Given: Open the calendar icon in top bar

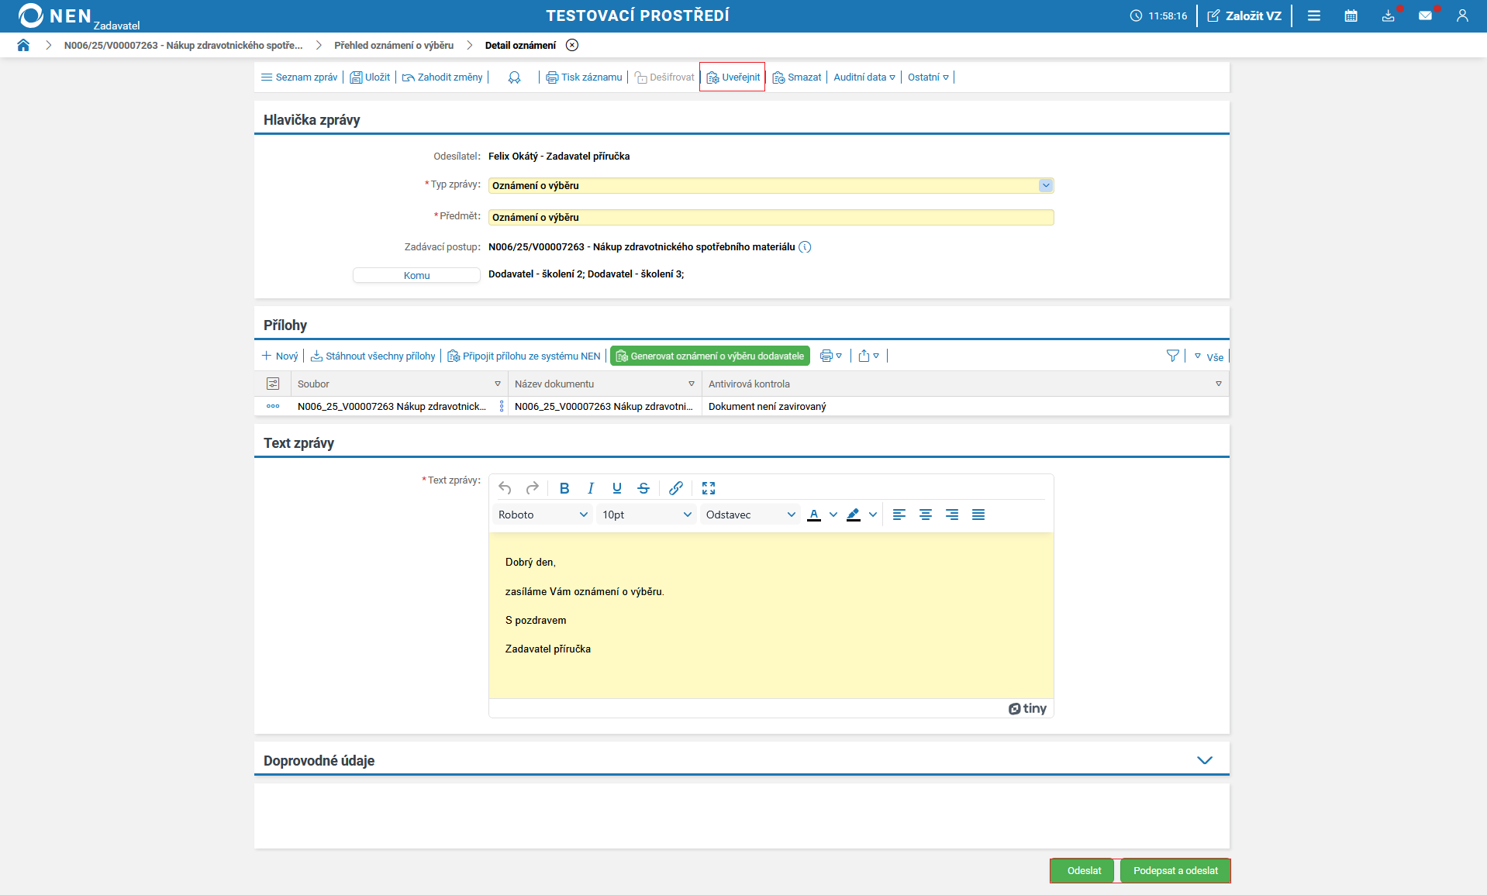Looking at the screenshot, I should tap(1351, 15).
